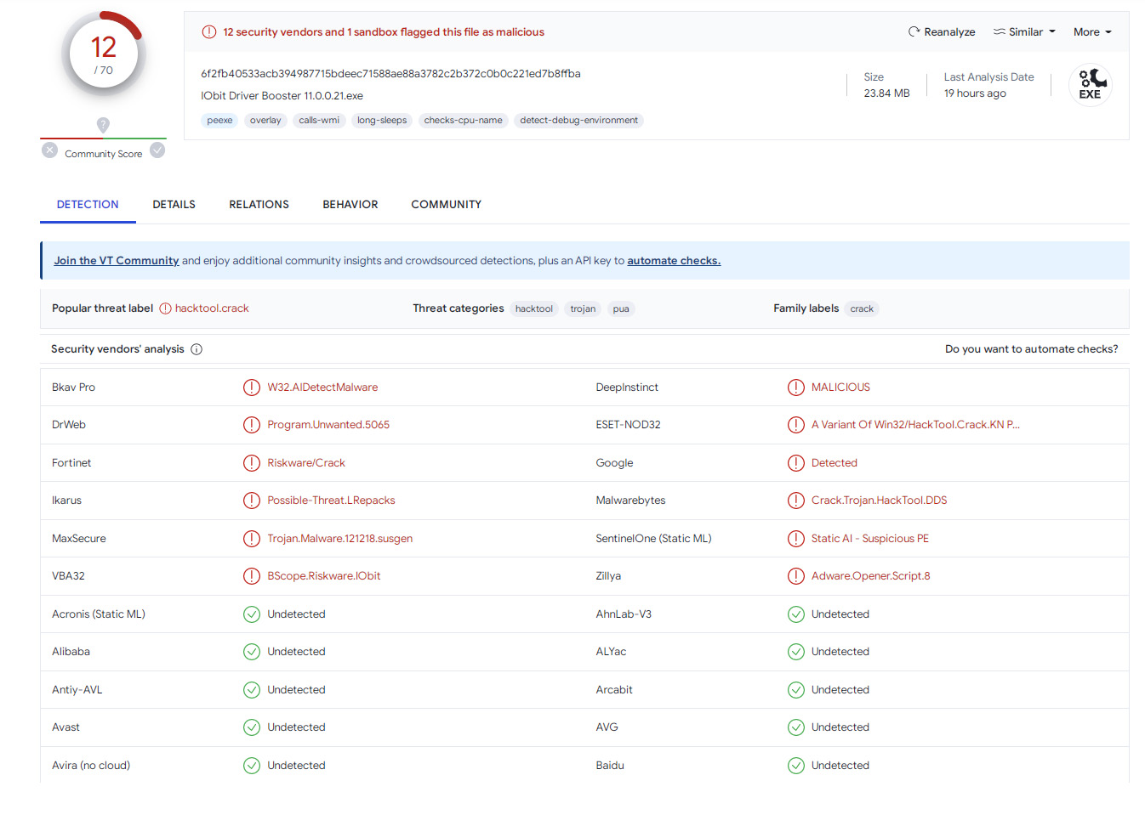1145x826 pixels.
Task: Click the Bkav Pro detection alert icon
Action: (252, 388)
